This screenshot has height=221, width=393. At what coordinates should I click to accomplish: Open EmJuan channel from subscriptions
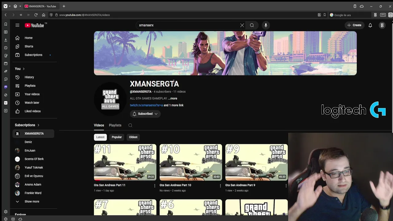pyautogui.click(x=33, y=150)
